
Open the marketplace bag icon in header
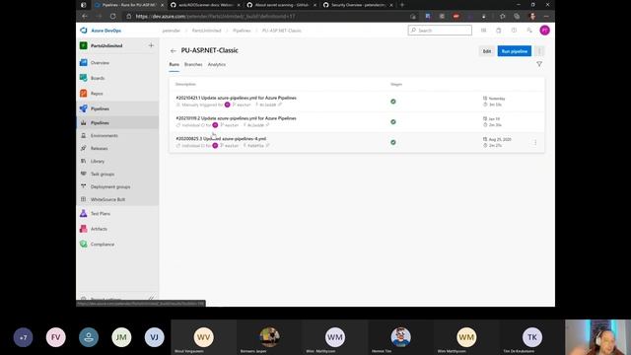click(x=499, y=31)
